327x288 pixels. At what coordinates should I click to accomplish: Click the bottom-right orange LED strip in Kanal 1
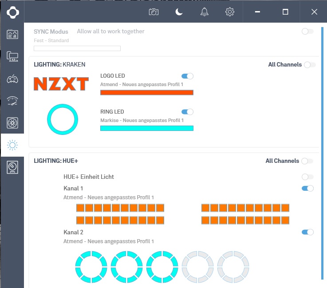(x=245, y=221)
